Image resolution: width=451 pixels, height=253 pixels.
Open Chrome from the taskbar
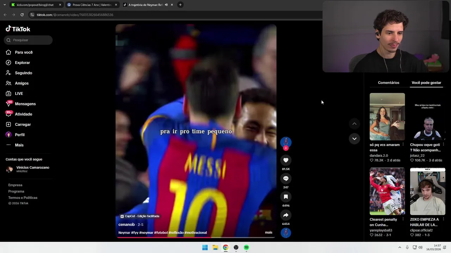click(225, 247)
